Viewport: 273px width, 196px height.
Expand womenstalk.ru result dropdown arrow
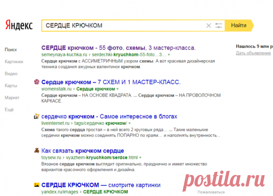click(117, 89)
